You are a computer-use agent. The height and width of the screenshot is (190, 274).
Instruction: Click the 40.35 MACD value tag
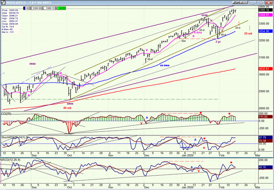click(x=265, y=167)
